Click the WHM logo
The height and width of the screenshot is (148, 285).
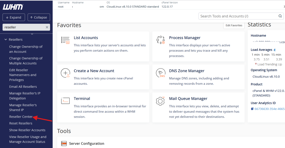13,7
